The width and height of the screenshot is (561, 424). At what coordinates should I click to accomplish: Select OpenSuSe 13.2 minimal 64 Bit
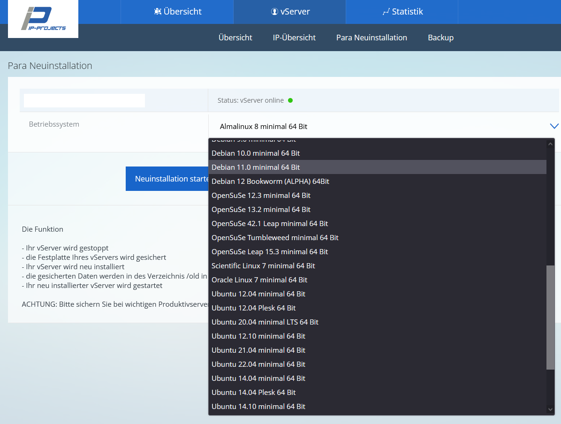coord(377,209)
